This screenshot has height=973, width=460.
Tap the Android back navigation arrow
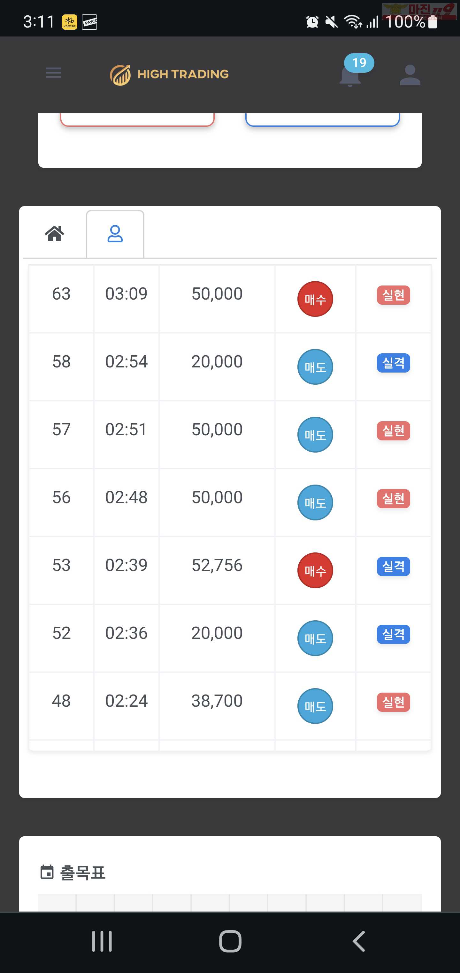358,941
